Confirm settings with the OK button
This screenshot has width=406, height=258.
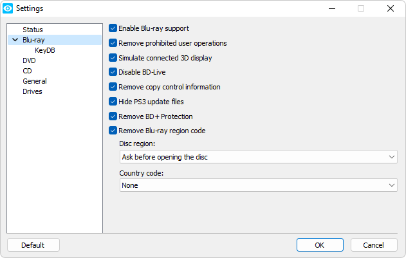320,245
